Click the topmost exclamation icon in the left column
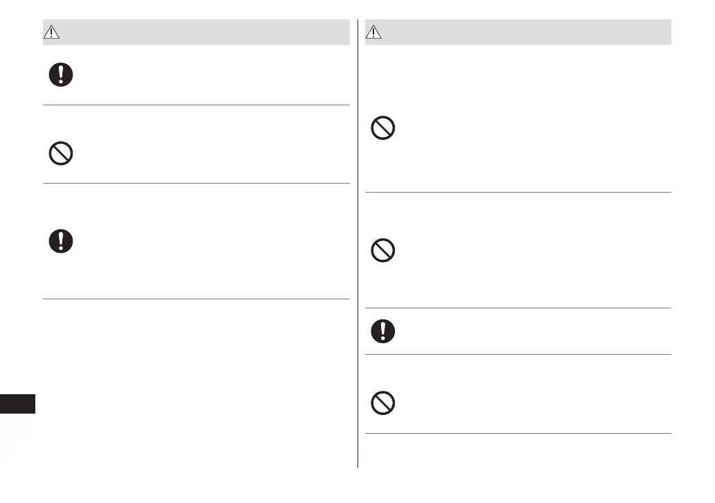The height and width of the screenshot is (503, 715). (61, 75)
